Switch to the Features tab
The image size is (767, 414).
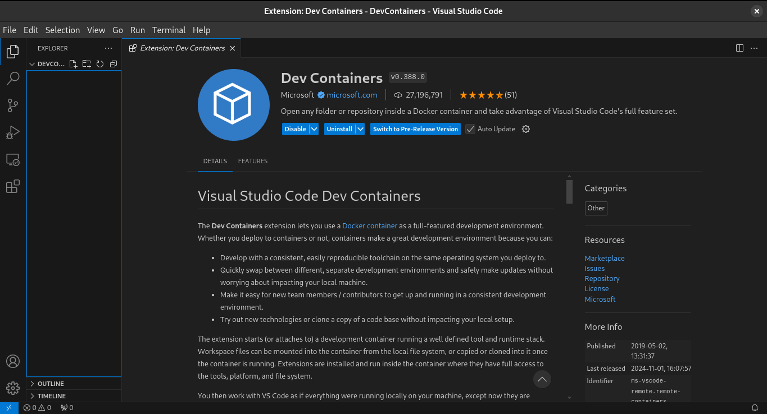(252, 161)
